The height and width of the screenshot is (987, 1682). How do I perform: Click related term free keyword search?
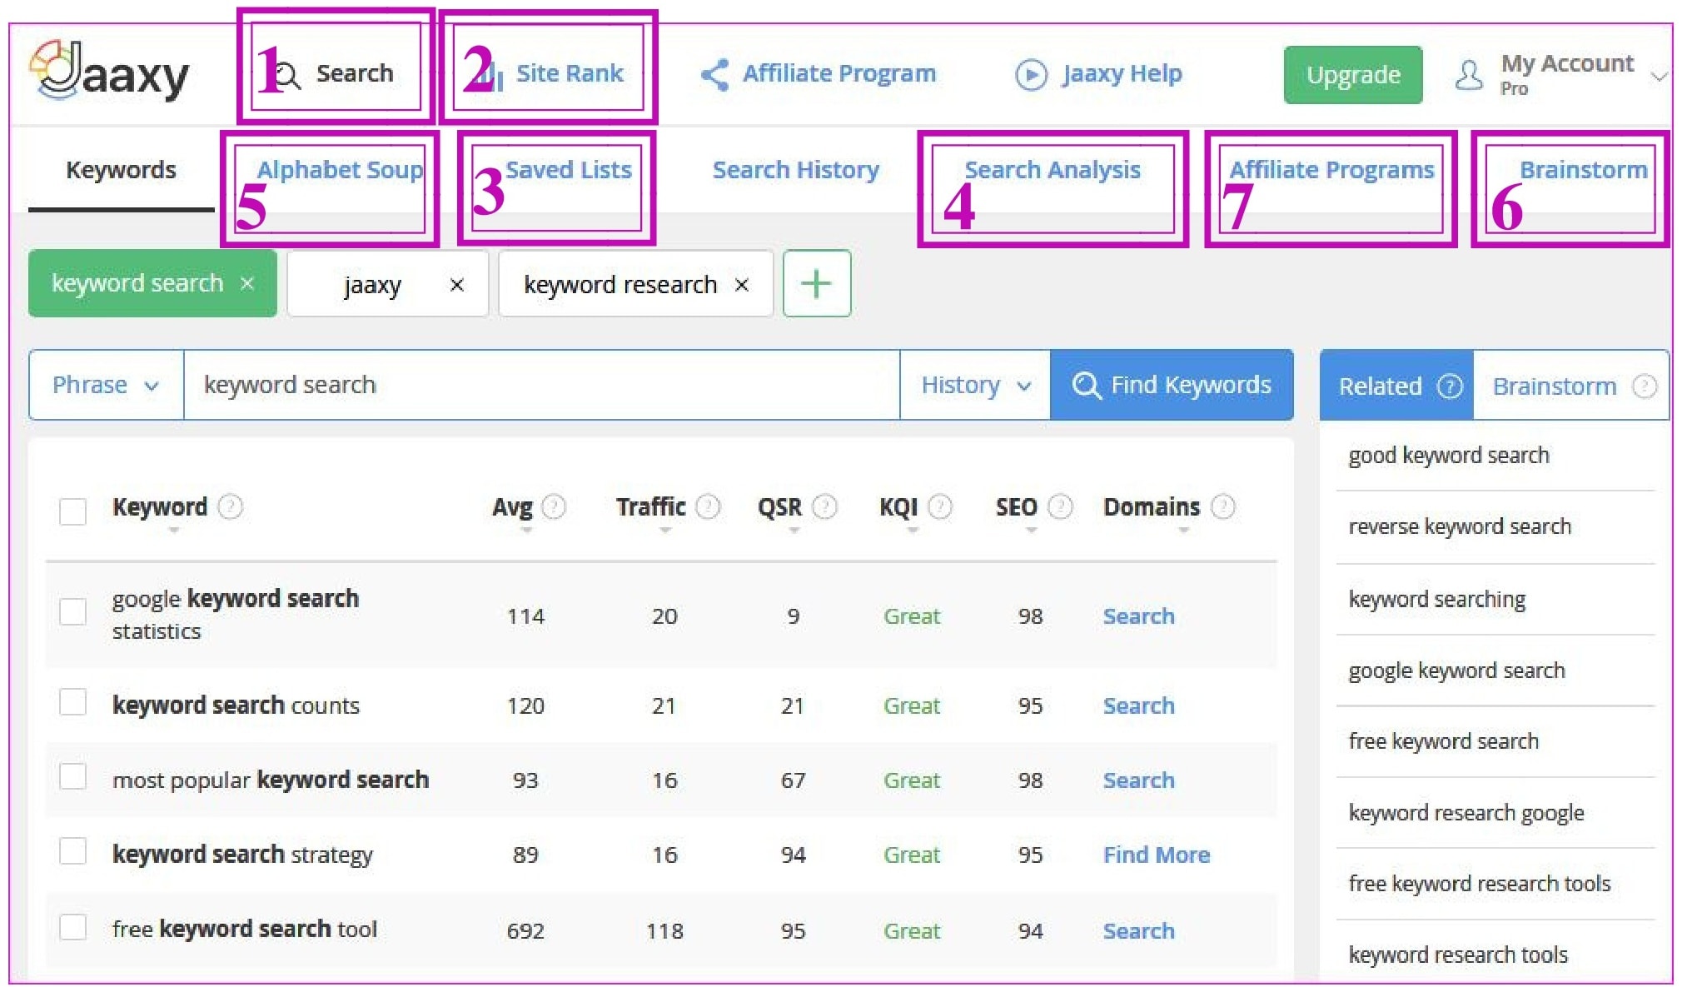coord(1443,741)
